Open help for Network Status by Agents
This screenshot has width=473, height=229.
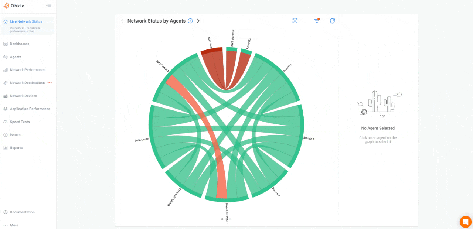(190, 21)
